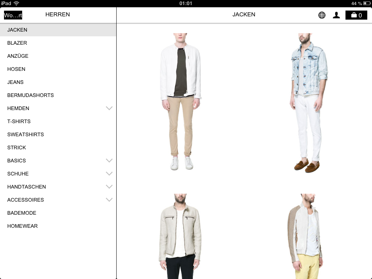This screenshot has width=372, height=279.
Task: Open the user account profile icon
Action: [x=336, y=15]
